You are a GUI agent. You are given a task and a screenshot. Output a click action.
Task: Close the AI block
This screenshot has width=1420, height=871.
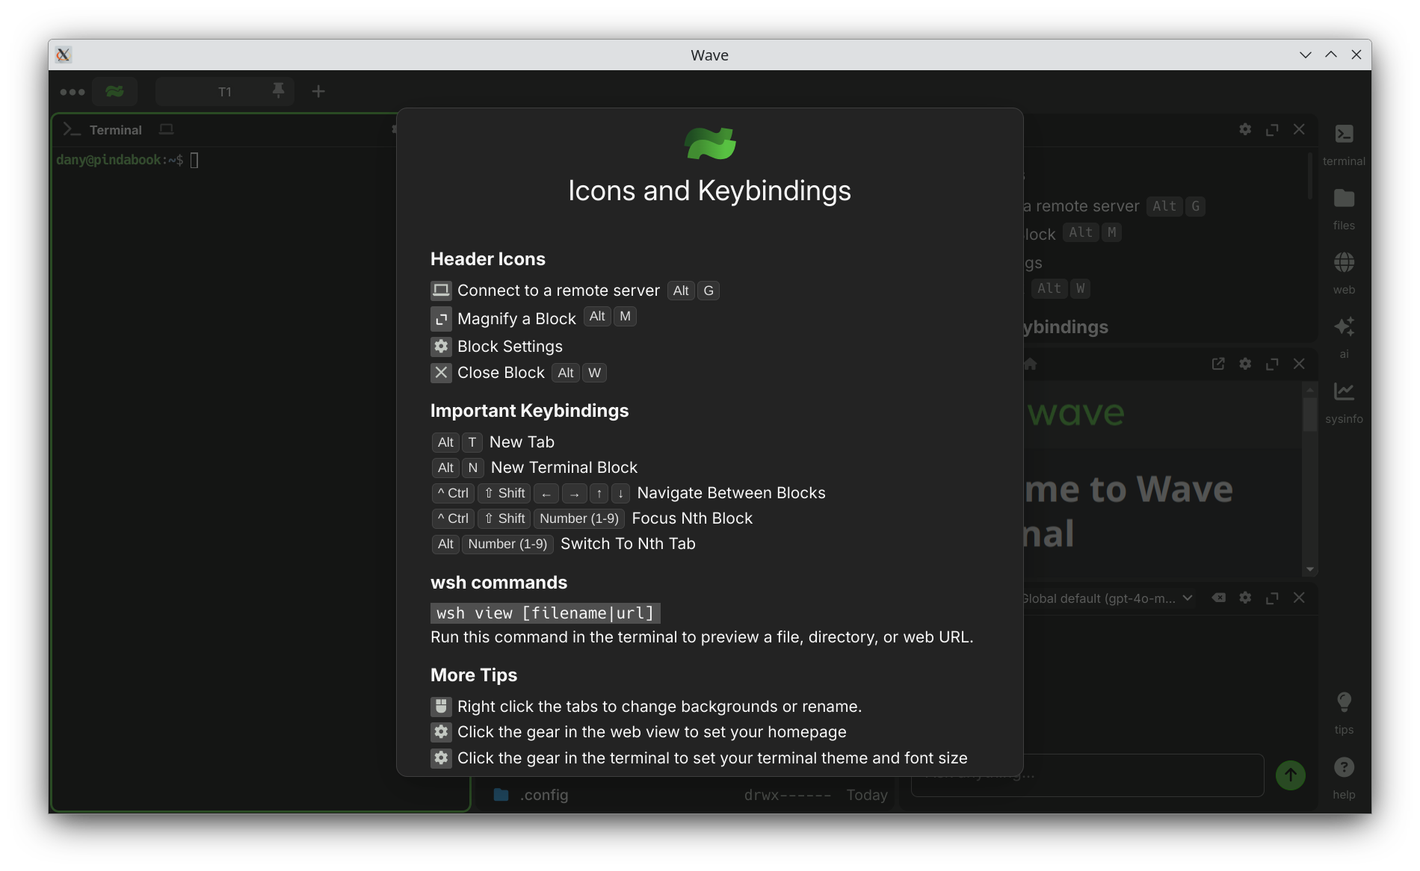click(x=1299, y=598)
